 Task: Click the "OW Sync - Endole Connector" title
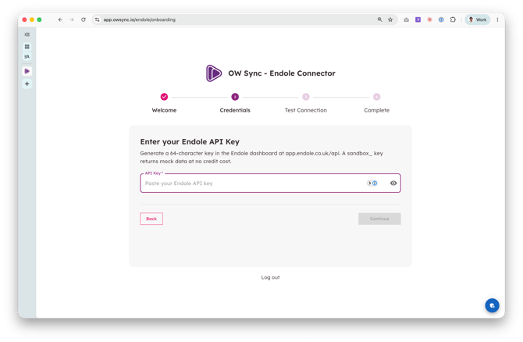pyautogui.click(x=282, y=73)
